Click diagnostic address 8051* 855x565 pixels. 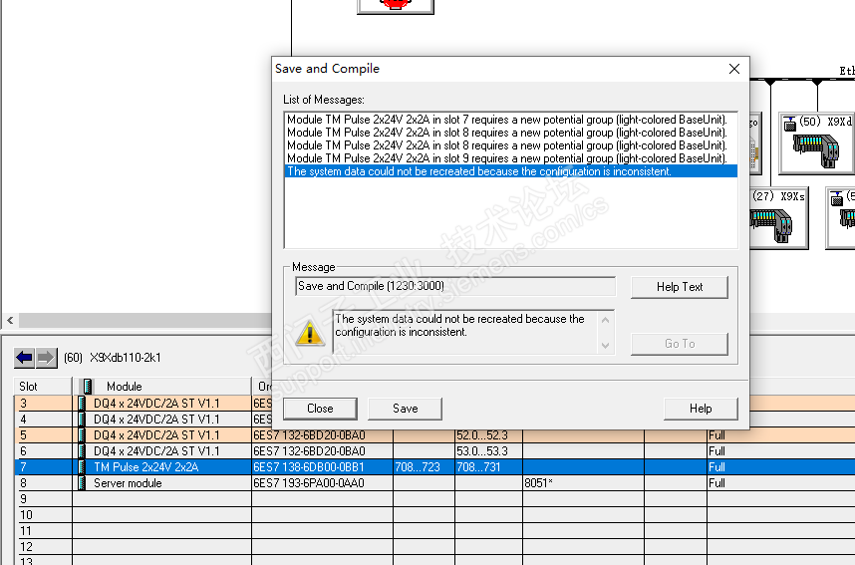click(539, 482)
